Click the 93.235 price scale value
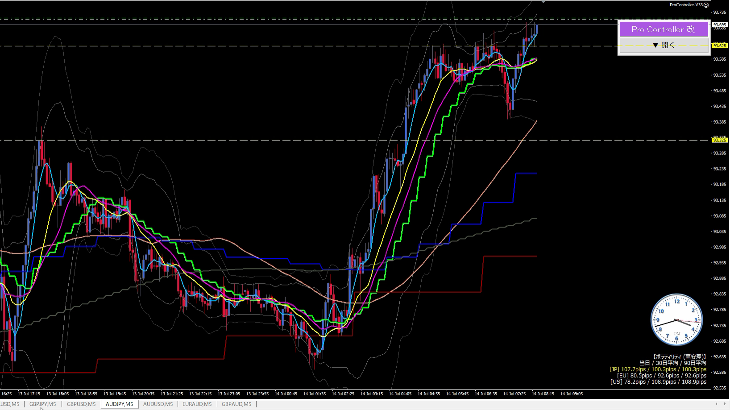The width and height of the screenshot is (730, 410). click(x=719, y=169)
